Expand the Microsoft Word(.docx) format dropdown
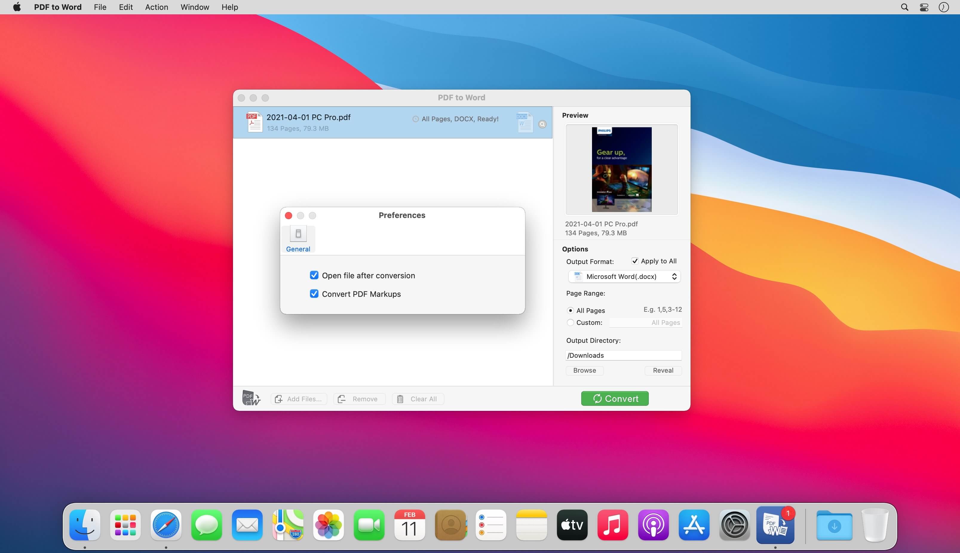Screen dimensions: 960x553 click(624, 276)
